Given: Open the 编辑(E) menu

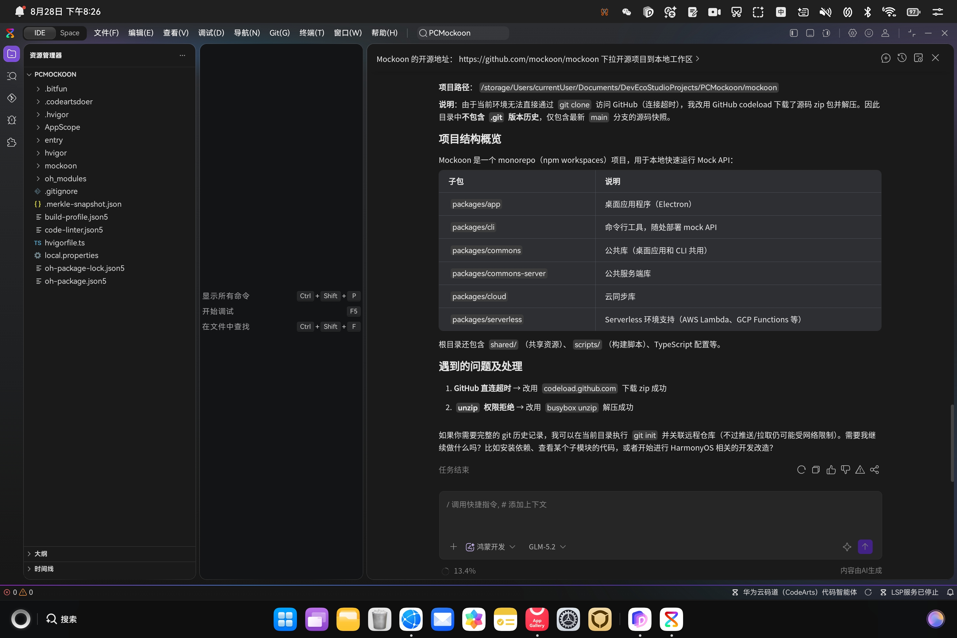Looking at the screenshot, I should coord(141,33).
